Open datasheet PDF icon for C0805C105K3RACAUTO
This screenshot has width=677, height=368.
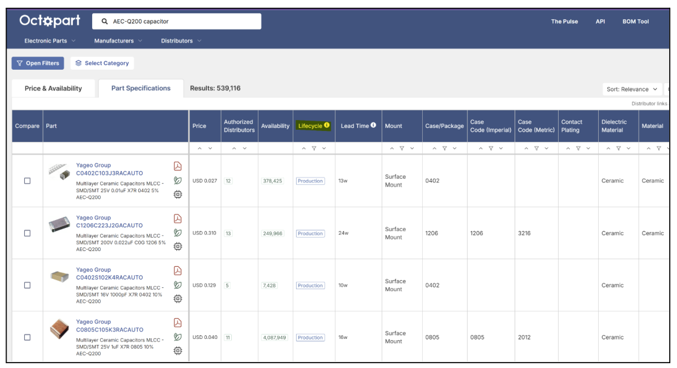pos(178,323)
